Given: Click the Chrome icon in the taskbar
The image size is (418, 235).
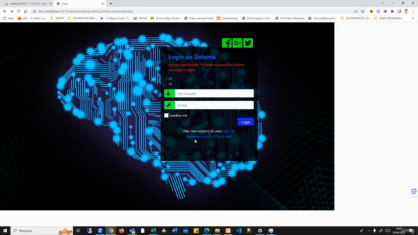Looking at the screenshot, I should [x=110, y=230].
